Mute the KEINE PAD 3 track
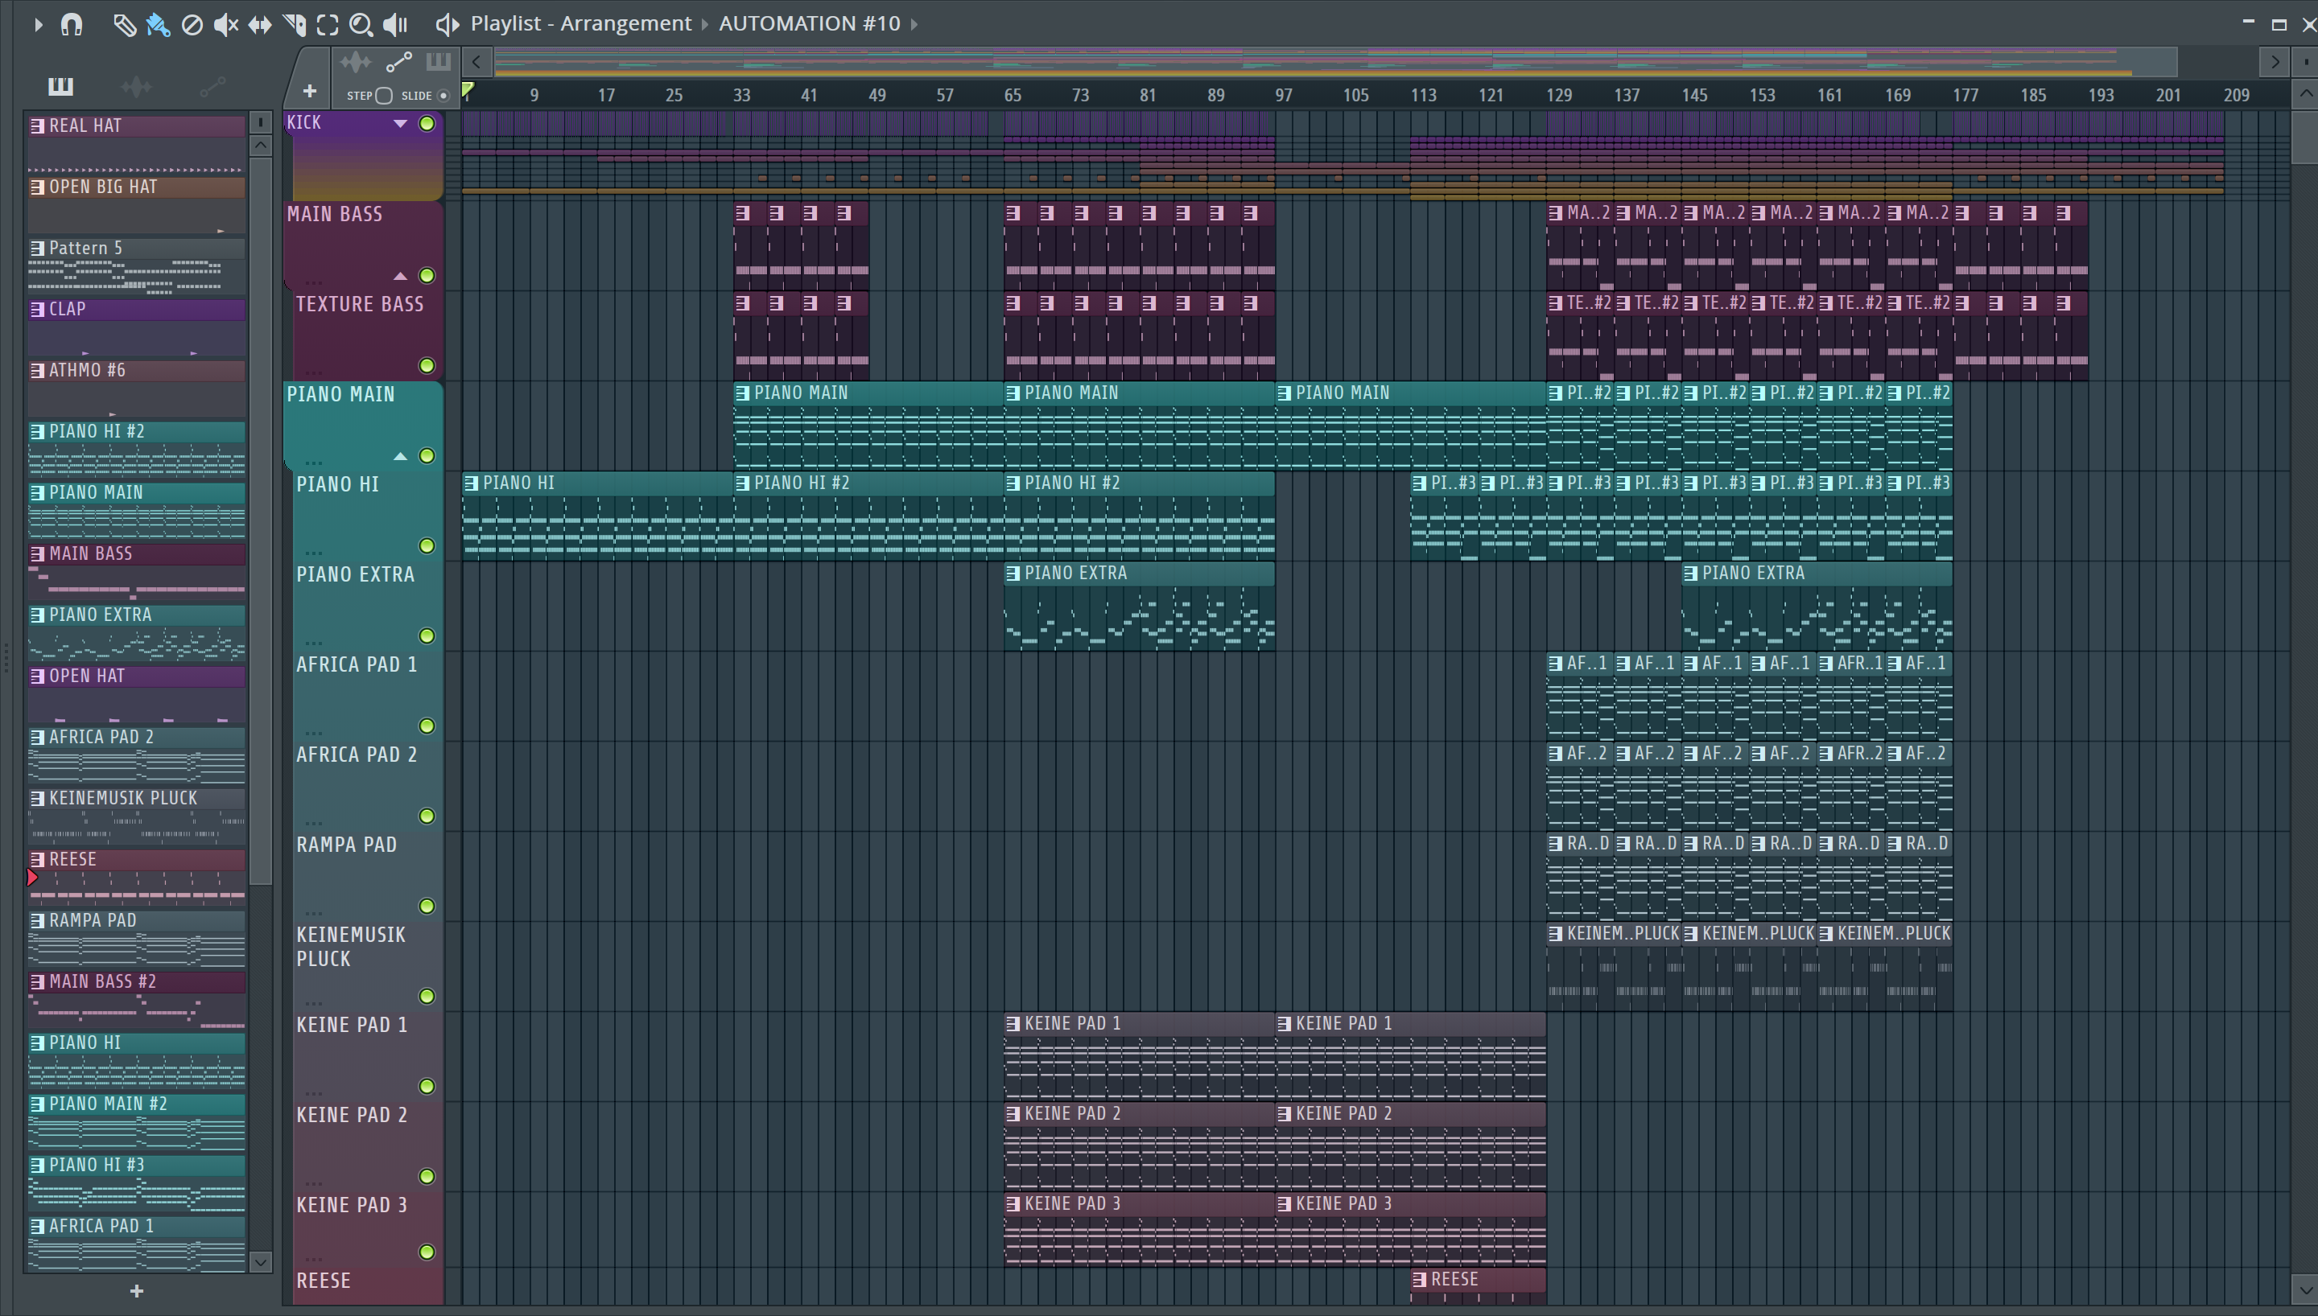Screen dimensions: 2318x1316 tap(427, 1252)
